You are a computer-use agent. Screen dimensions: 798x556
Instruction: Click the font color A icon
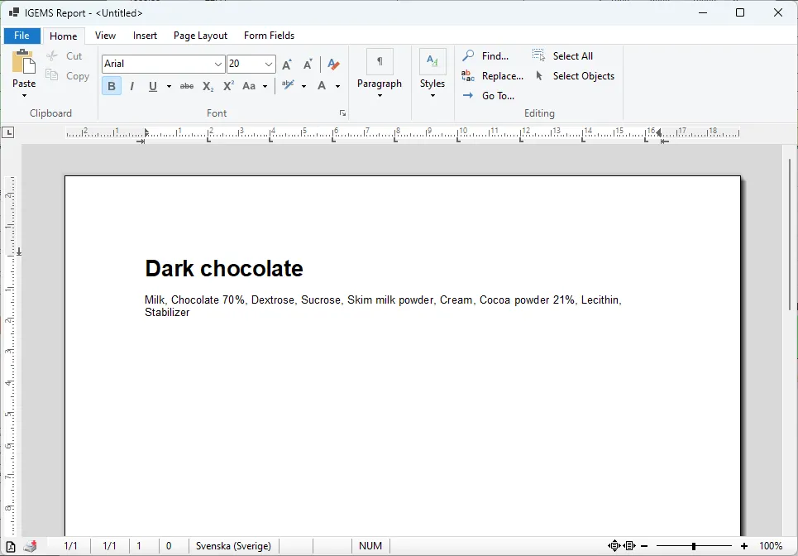point(322,85)
